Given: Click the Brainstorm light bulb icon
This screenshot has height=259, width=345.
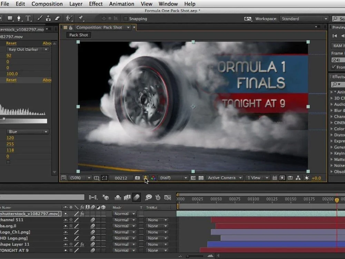Looking at the screenshot, I should (x=148, y=197).
